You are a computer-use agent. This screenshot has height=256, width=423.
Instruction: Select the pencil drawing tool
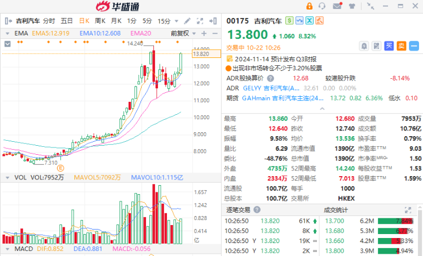(187, 21)
